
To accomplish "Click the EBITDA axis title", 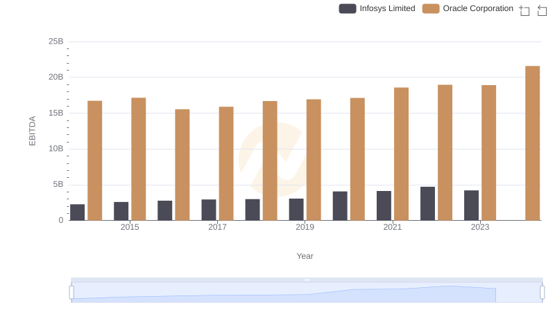I will pos(32,131).
